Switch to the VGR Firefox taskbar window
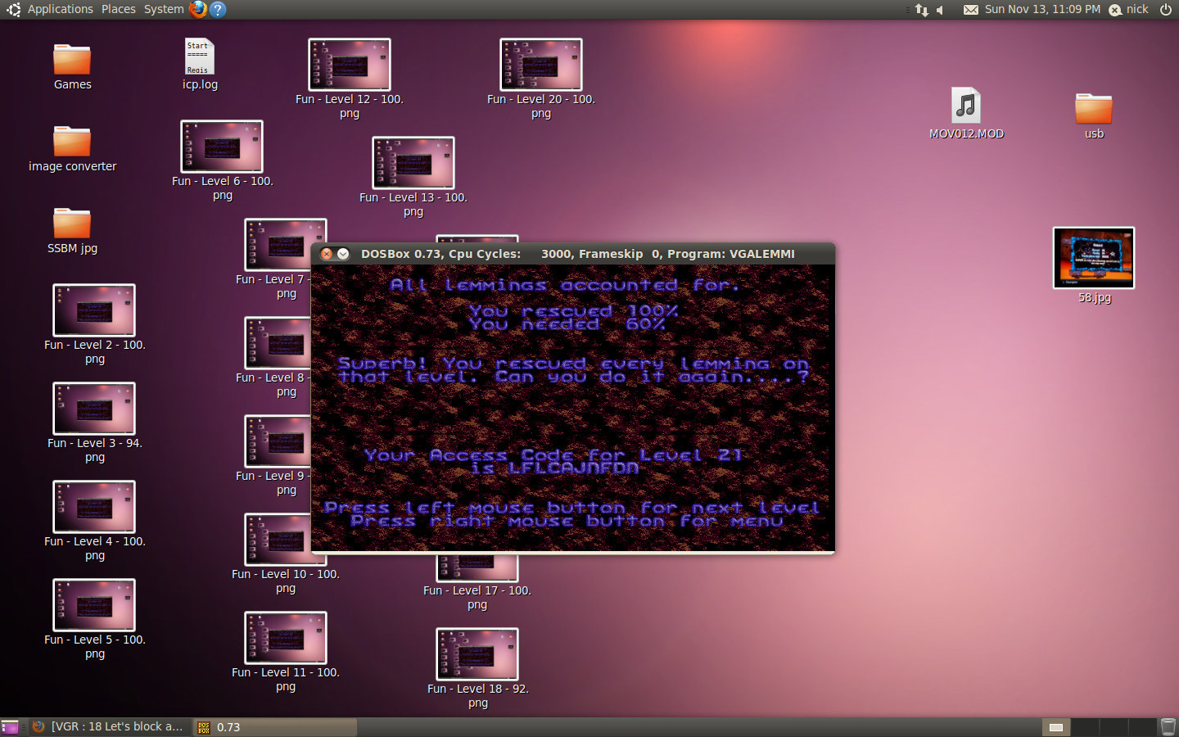1179x737 pixels. [108, 726]
